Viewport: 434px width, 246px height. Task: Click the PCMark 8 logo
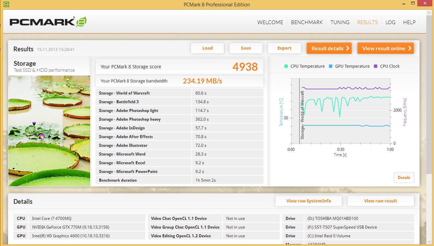click(x=48, y=22)
